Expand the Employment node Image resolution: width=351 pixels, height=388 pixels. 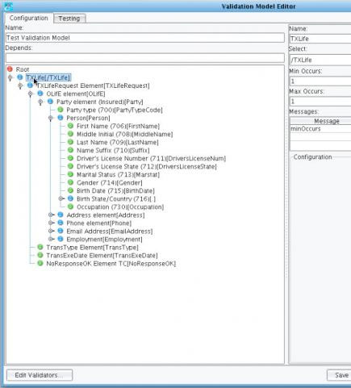point(51,239)
